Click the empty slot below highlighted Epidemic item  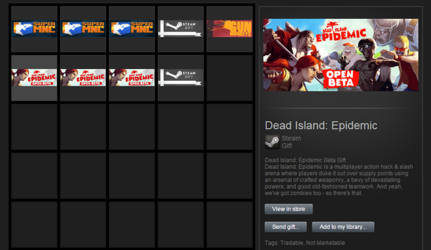tap(34, 127)
